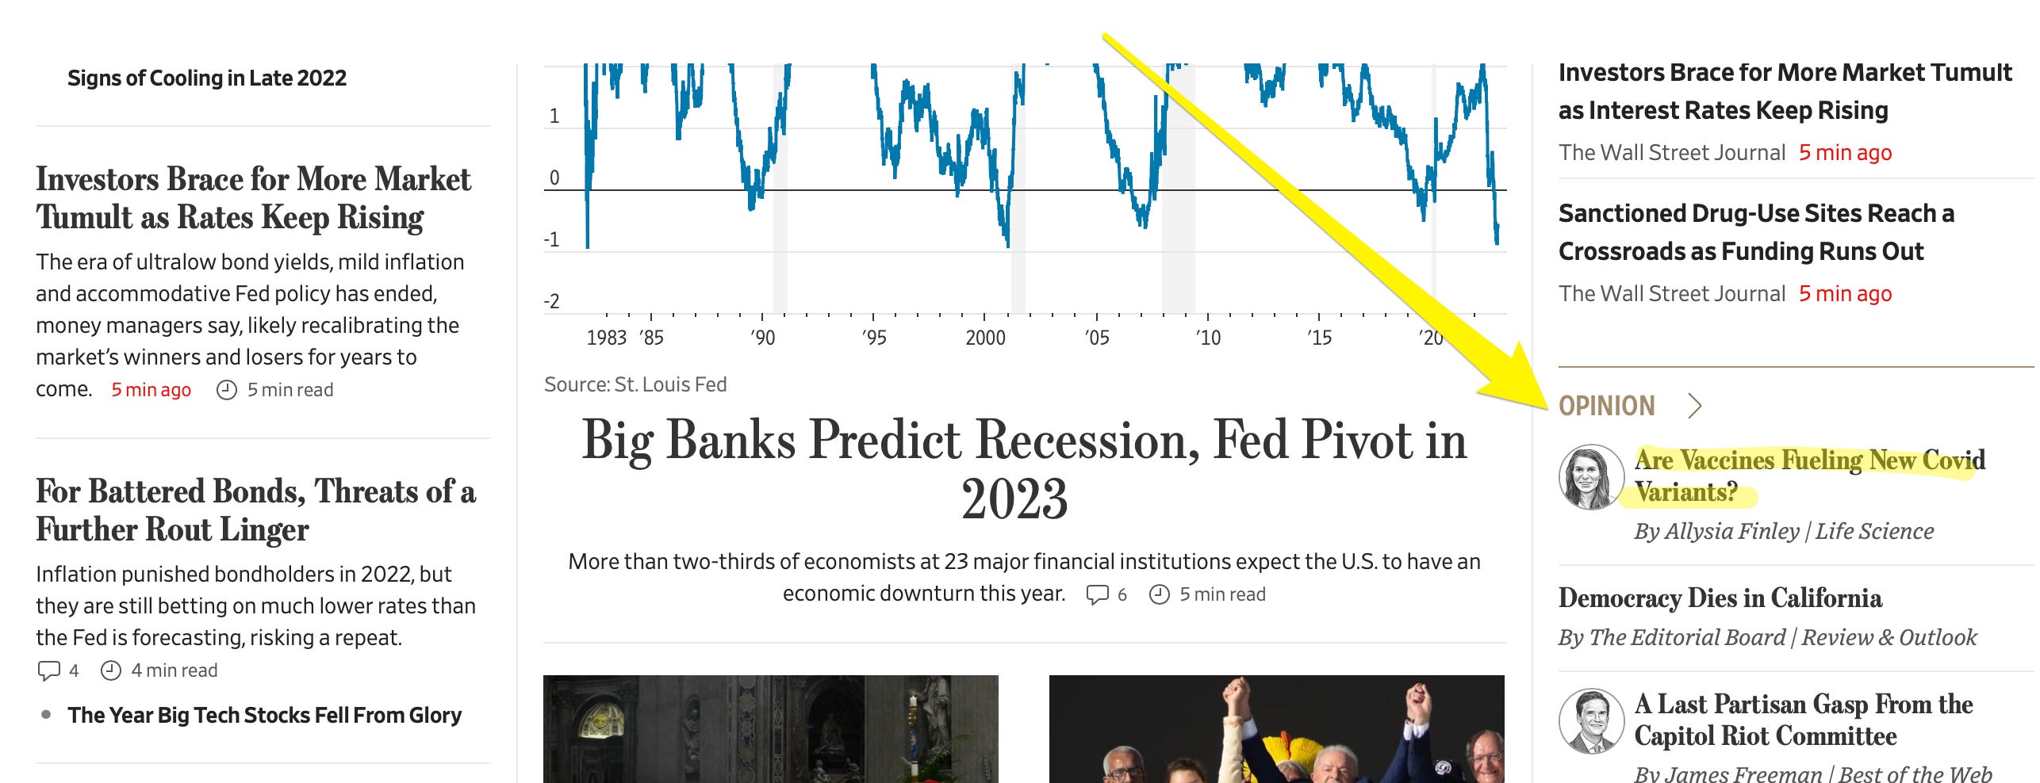The height and width of the screenshot is (783, 2040).
Task: Click clock icon under Battered Bonds story
Action: pyautogui.click(x=111, y=670)
